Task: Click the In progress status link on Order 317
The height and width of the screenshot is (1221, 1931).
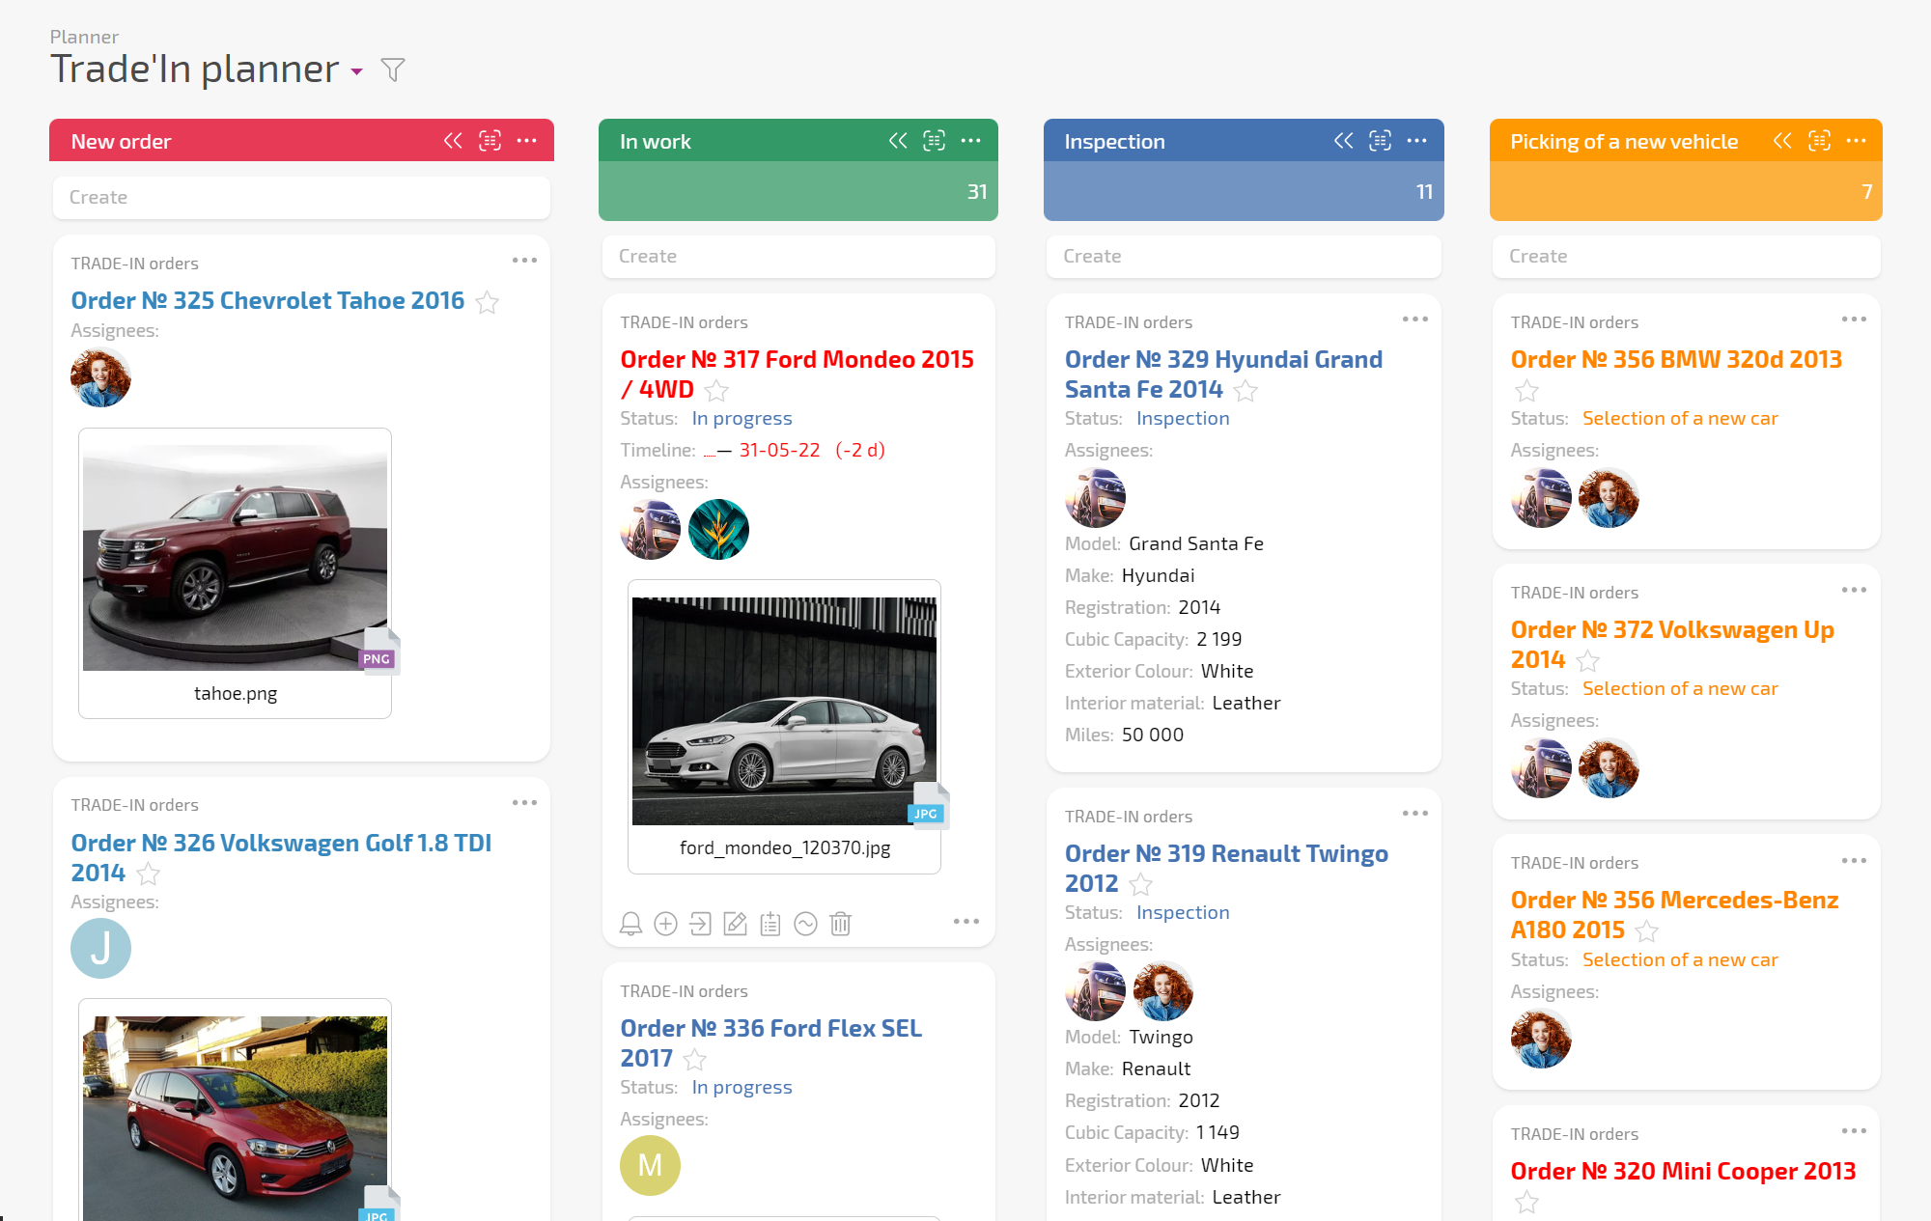Action: pos(742,418)
